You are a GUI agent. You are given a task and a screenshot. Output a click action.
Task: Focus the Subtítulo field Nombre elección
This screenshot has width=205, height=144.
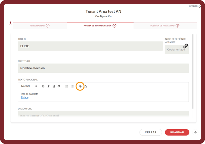click(x=103, y=68)
